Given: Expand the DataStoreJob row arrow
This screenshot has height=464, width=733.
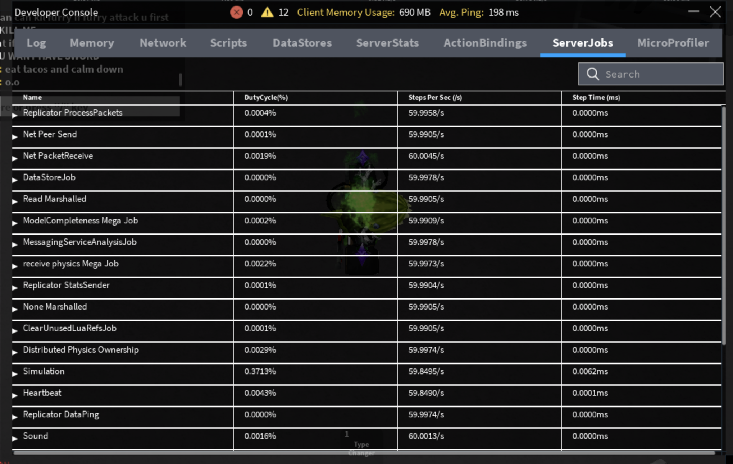Looking at the screenshot, I should pyautogui.click(x=15, y=180).
